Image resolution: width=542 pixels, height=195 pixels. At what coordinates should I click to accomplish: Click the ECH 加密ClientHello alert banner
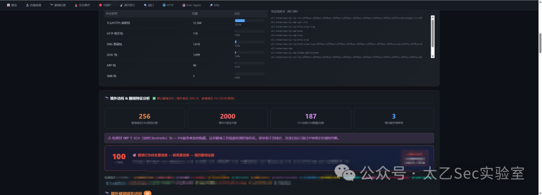click(x=269, y=138)
